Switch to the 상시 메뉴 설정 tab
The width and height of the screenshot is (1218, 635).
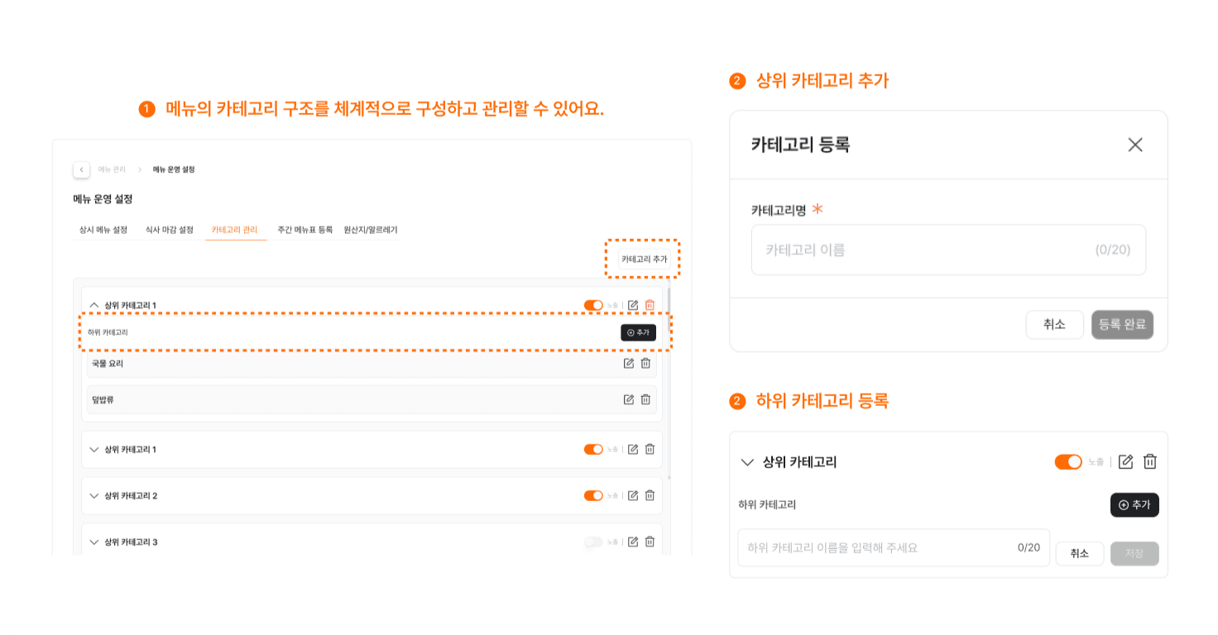[103, 230]
